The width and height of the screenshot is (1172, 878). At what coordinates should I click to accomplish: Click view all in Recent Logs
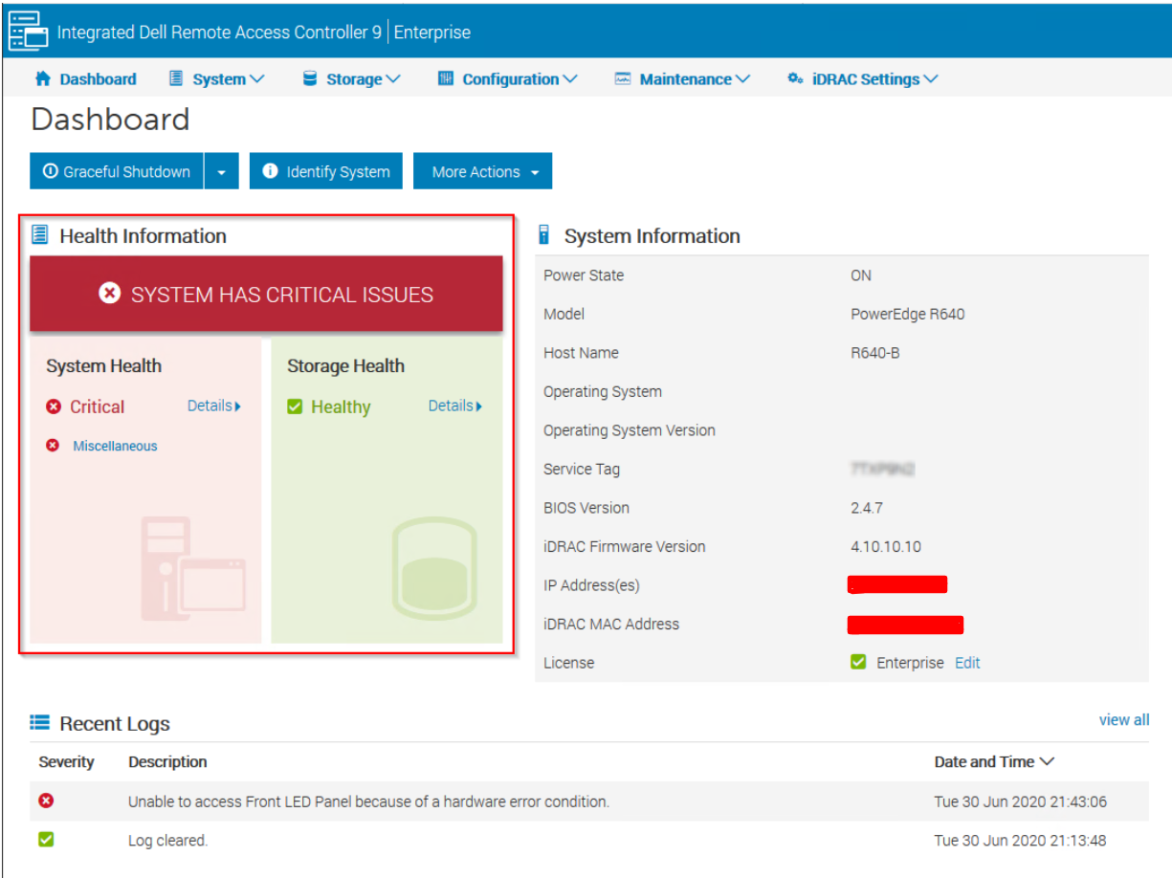1123,719
